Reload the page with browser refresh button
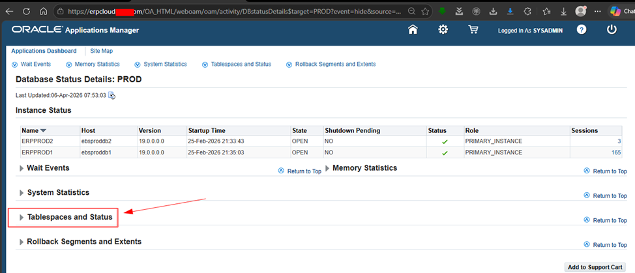The width and height of the screenshot is (635, 273). [27, 12]
